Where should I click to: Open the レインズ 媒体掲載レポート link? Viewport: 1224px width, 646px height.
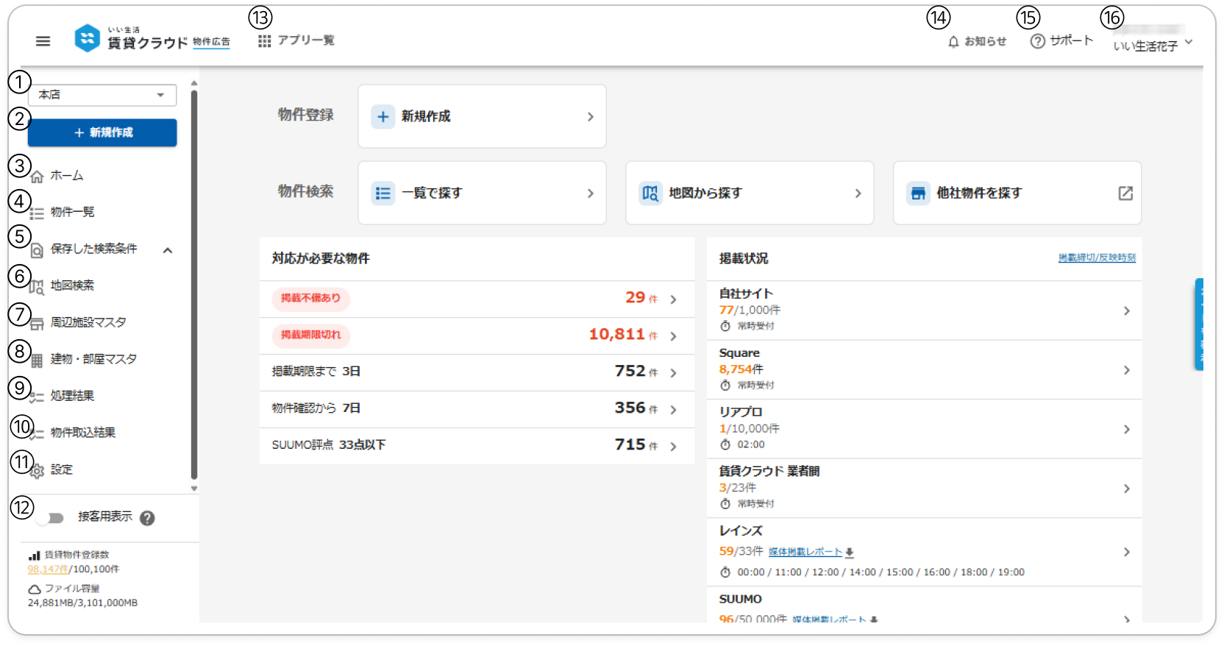(x=805, y=552)
